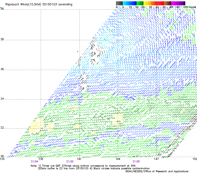Click the red 30-35 knots legend swatch
This screenshot has width=197, height=173.
tap(161, 3)
